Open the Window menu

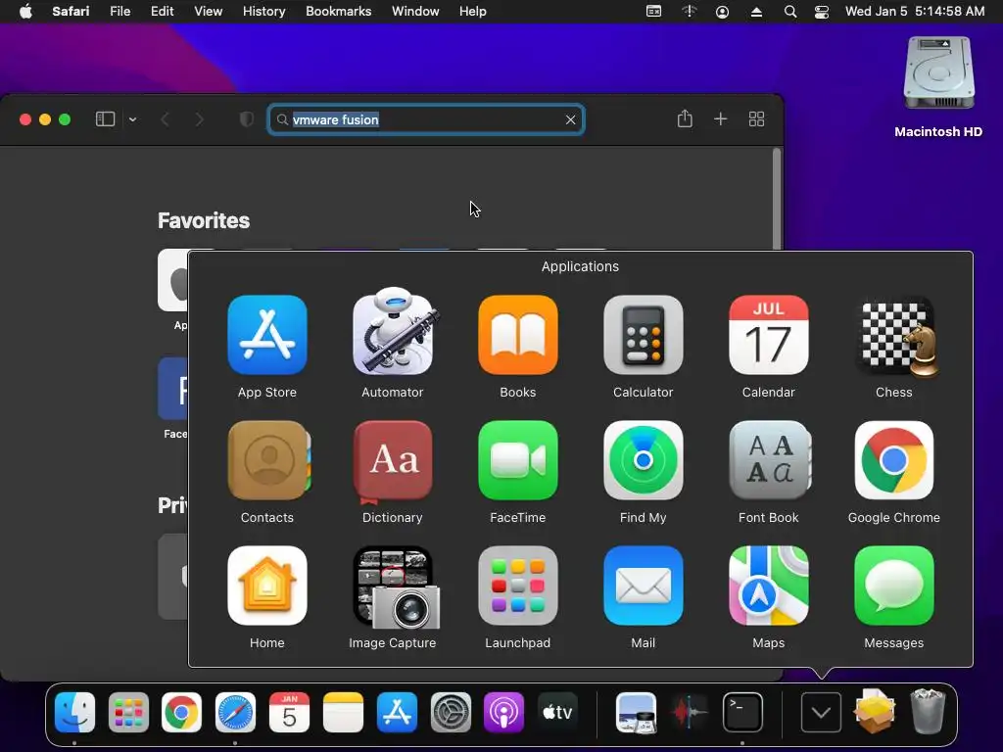pos(415,12)
